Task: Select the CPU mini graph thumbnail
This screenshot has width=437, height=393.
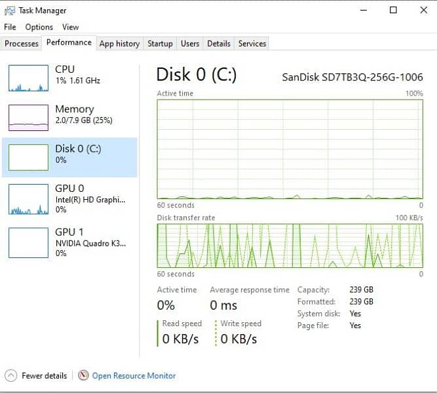Action: tap(28, 77)
